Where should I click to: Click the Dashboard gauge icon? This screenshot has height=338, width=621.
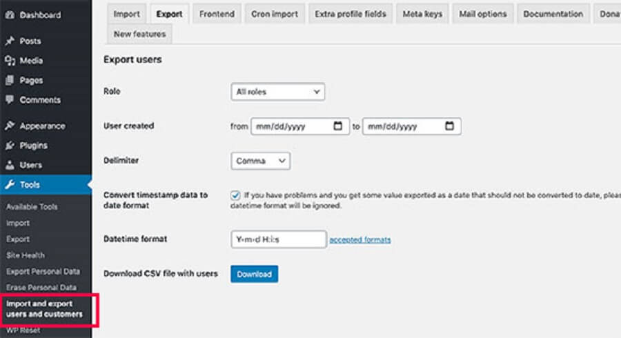tap(10, 15)
